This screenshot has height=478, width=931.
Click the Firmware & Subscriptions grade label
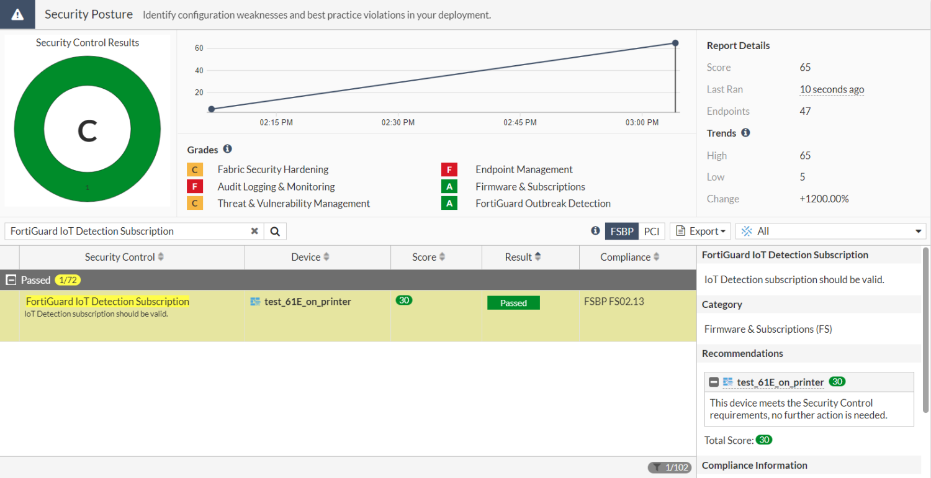(530, 186)
